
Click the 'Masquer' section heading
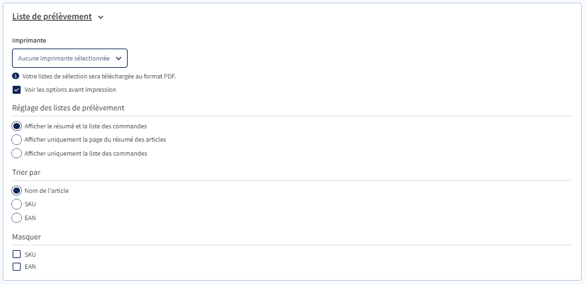27,236
